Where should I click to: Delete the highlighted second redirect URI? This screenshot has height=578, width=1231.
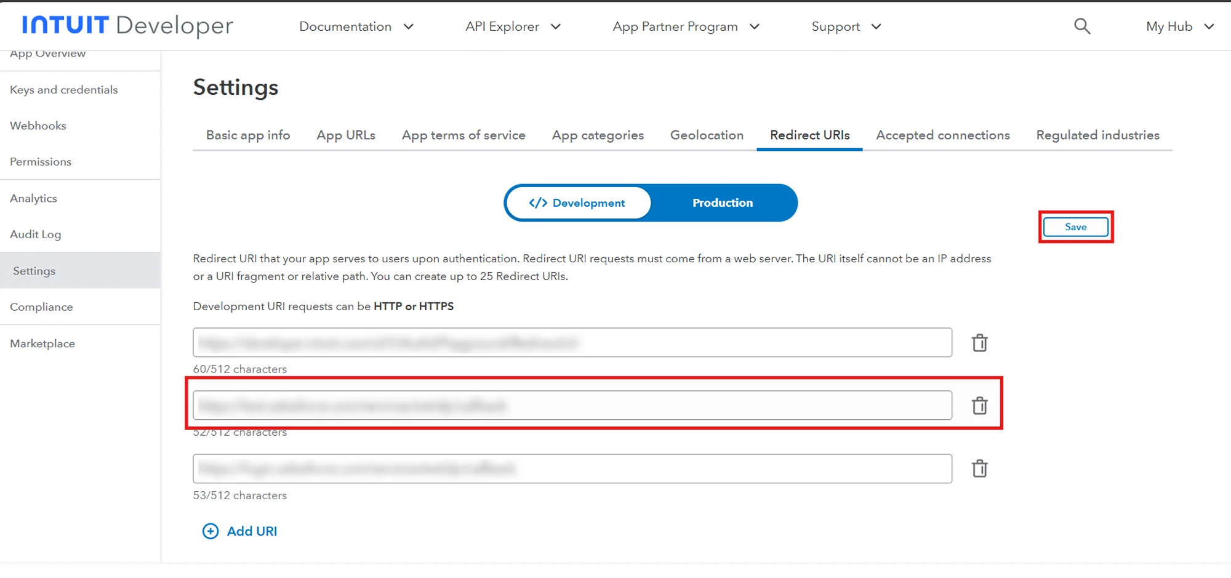tap(980, 406)
